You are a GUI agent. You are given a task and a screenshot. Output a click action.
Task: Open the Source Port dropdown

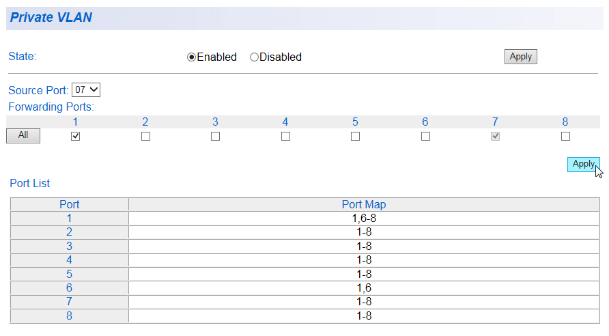(86, 89)
